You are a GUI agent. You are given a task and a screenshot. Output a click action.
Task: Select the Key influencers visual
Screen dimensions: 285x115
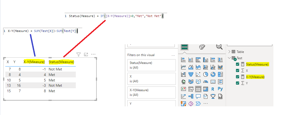pyautogui.click(x=183, y=96)
